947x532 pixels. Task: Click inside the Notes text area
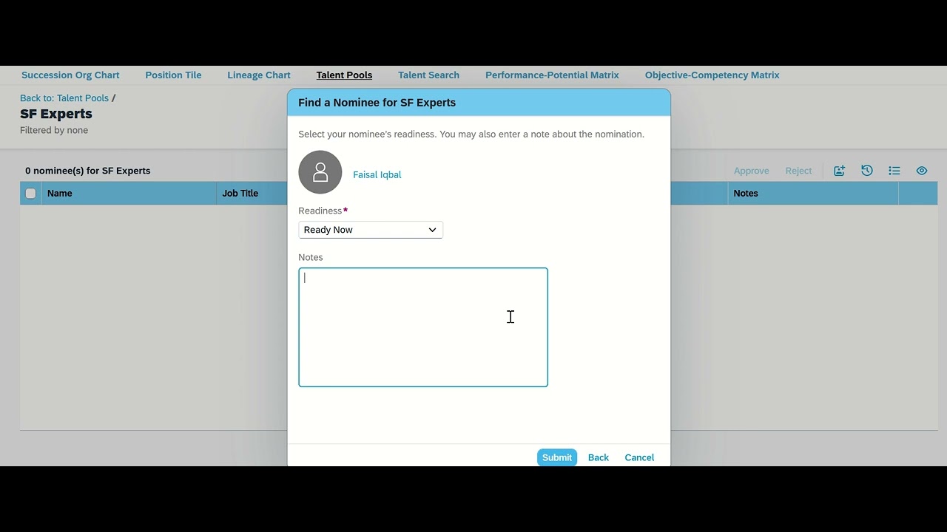click(x=423, y=327)
